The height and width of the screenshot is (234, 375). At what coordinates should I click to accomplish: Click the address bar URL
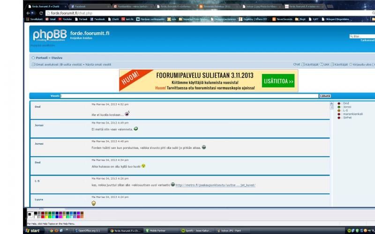tap(71, 13)
